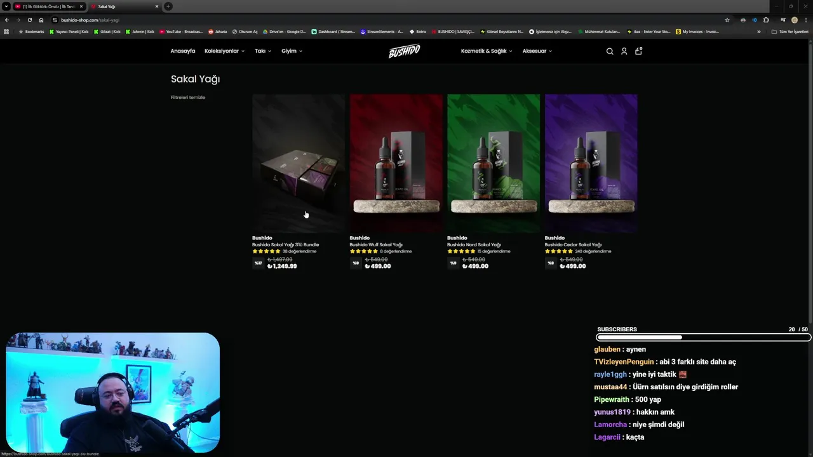Close the İlk Göktürk YouTube tab
Screen dimensions: 813x457
tap(81, 6)
